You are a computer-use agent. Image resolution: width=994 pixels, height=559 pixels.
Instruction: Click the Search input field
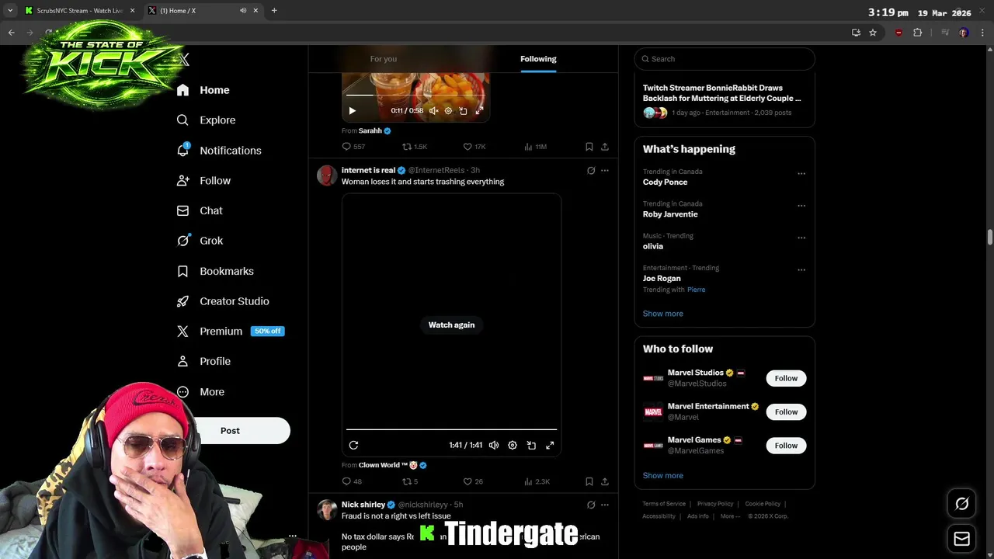click(725, 59)
